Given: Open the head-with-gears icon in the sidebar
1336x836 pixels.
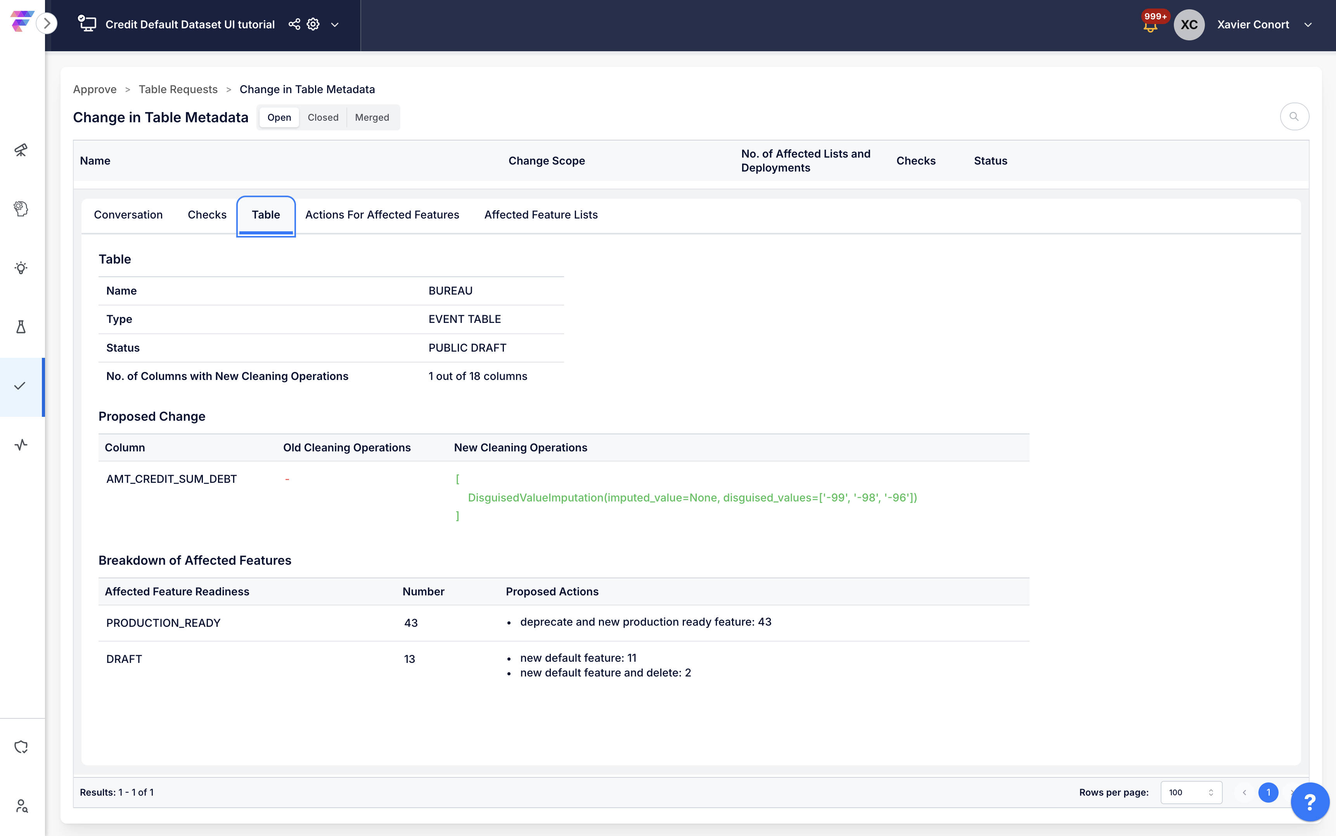Looking at the screenshot, I should coord(21,208).
